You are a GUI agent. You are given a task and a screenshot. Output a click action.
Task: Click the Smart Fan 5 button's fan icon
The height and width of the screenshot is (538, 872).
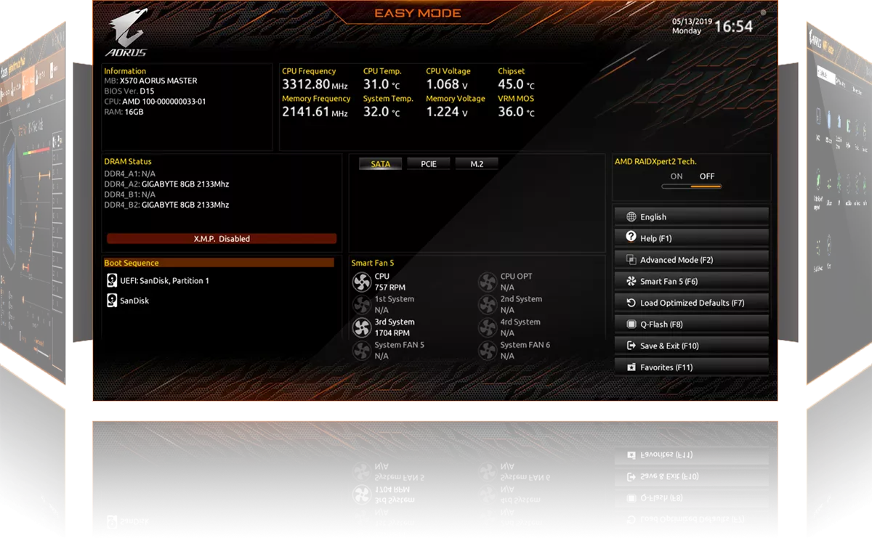click(x=631, y=281)
